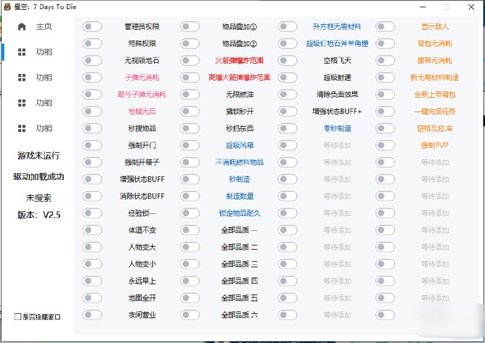Toggle 无限燃油 on
485x343 pixels.
(190, 95)
